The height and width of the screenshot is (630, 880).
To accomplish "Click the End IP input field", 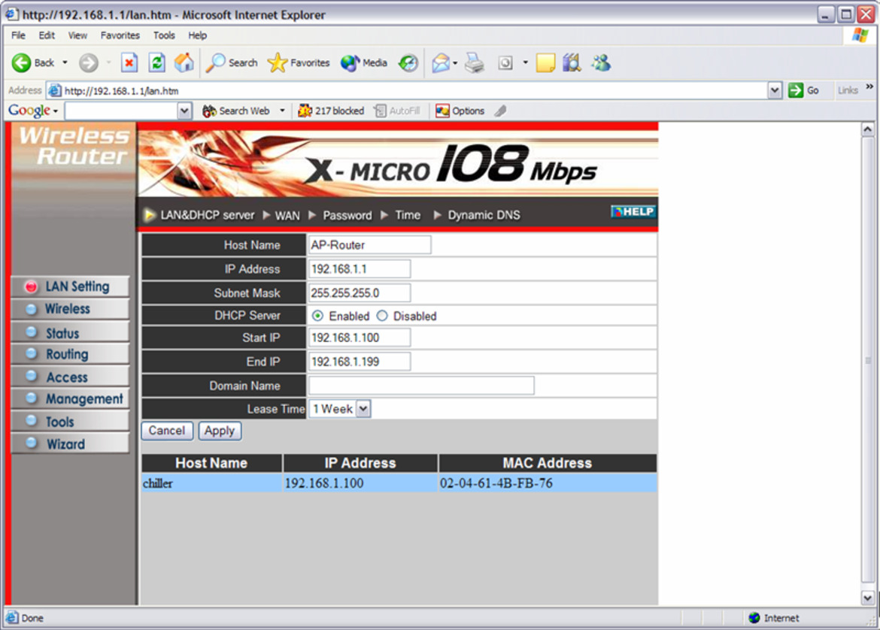I will 360,362.
